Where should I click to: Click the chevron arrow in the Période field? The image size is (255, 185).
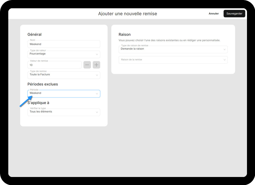coord(97,94)
